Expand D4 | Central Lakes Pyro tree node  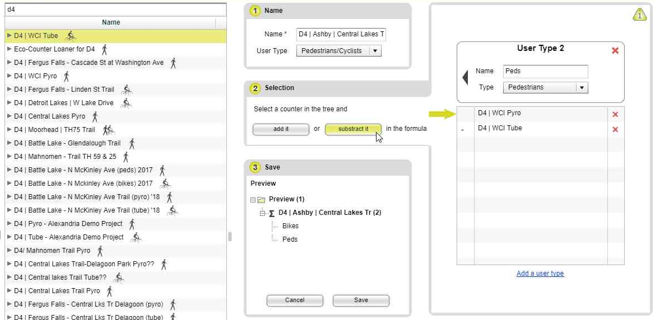click(9, 116)
